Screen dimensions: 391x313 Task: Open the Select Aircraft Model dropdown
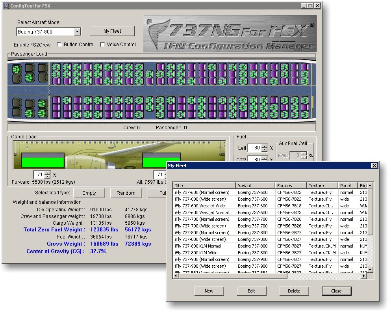(x=77, y=32)
